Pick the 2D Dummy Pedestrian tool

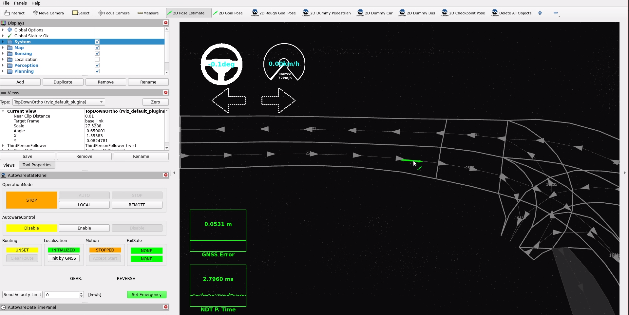tap(326, 13)
